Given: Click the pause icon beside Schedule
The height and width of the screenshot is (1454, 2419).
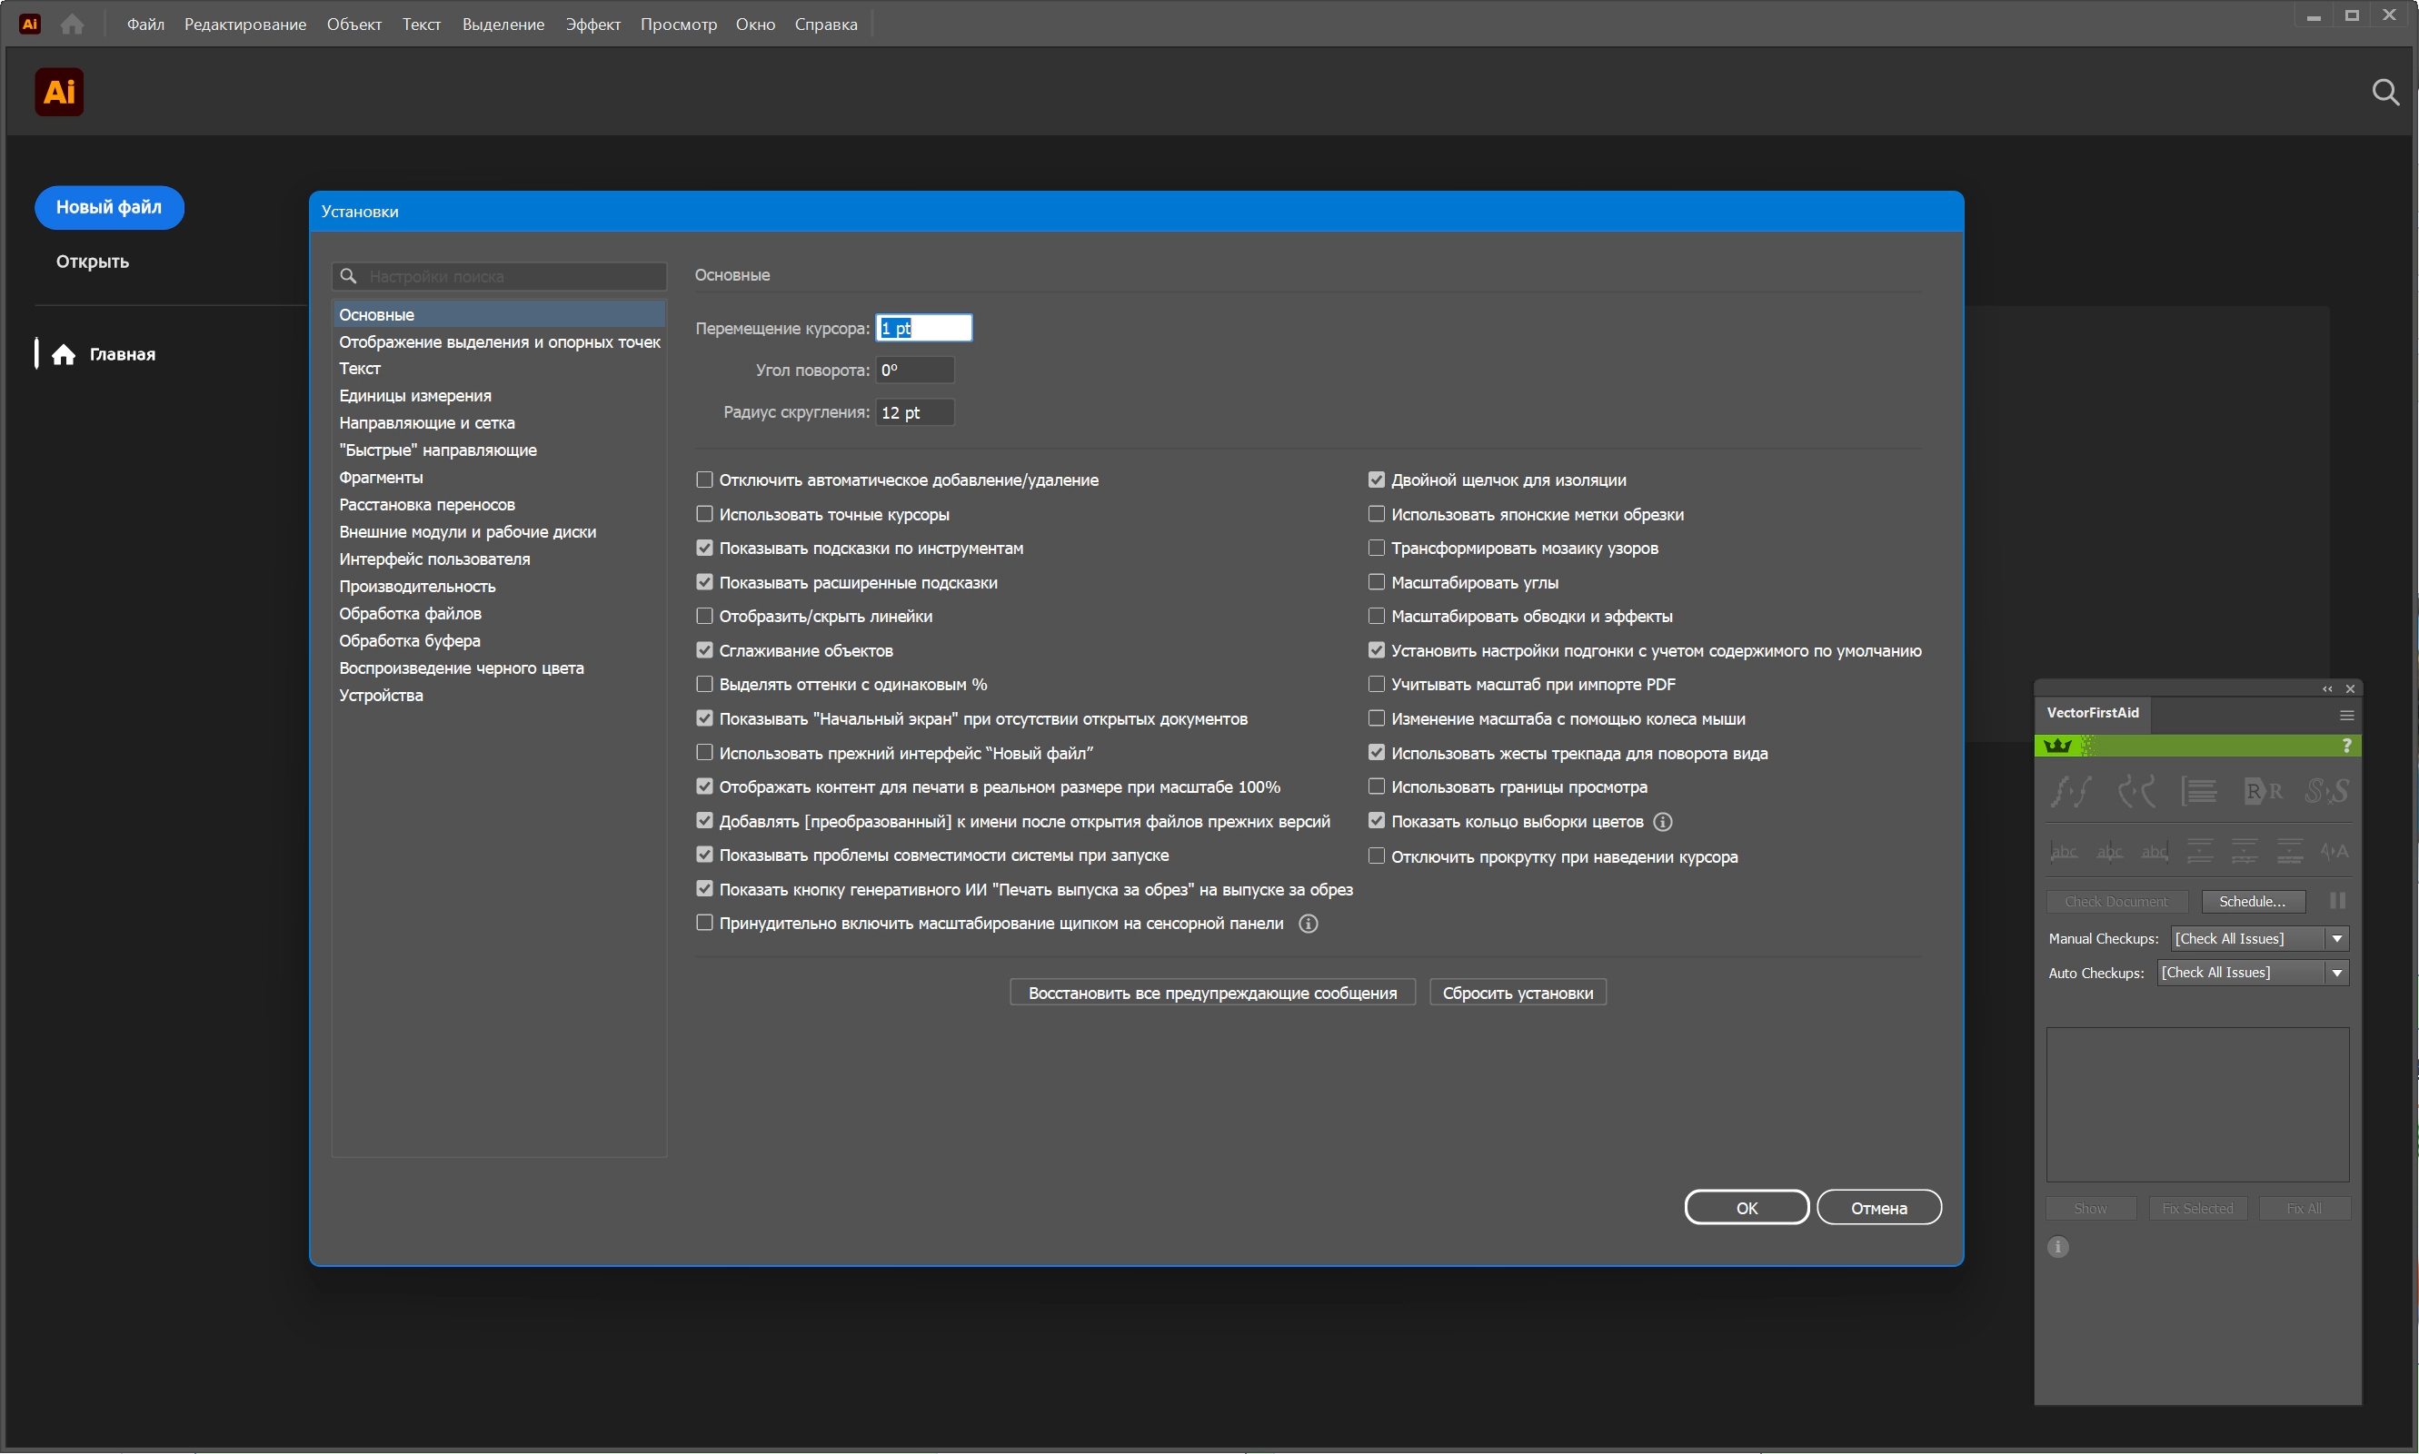Looking at the screenshot, I should (x=2337, y=902).
